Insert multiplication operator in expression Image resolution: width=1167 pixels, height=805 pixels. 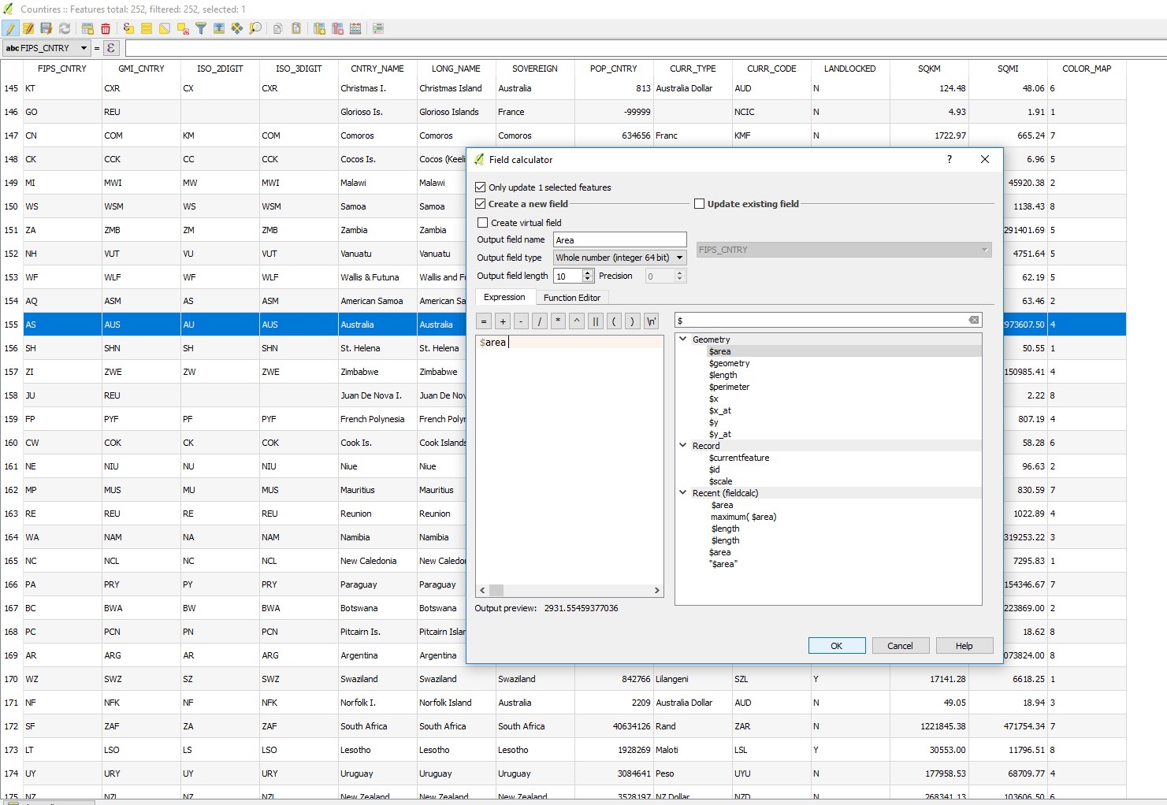coord(558,321)
